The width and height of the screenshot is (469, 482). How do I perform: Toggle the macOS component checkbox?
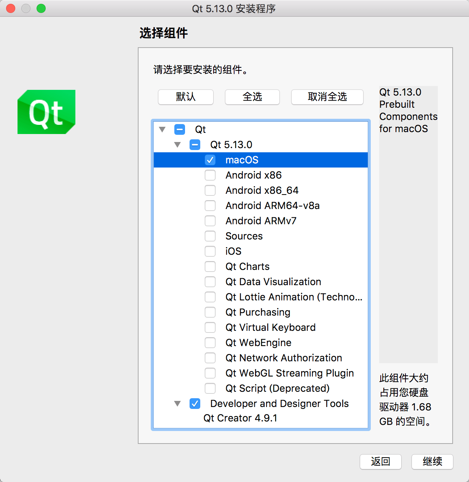tap(210, 160)
